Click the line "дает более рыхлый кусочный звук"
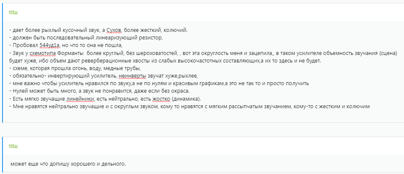 pyautogui.click(x=55, y=30)
